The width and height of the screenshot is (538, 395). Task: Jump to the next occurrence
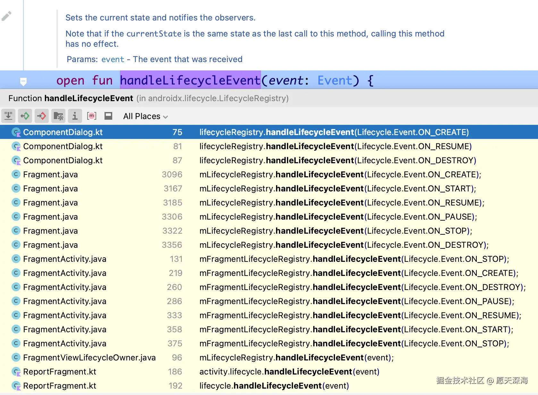click(x=41, y=116)
